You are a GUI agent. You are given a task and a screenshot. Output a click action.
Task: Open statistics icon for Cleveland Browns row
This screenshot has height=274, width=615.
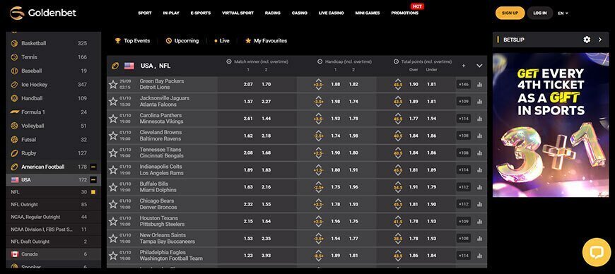[x=479, y=136]
